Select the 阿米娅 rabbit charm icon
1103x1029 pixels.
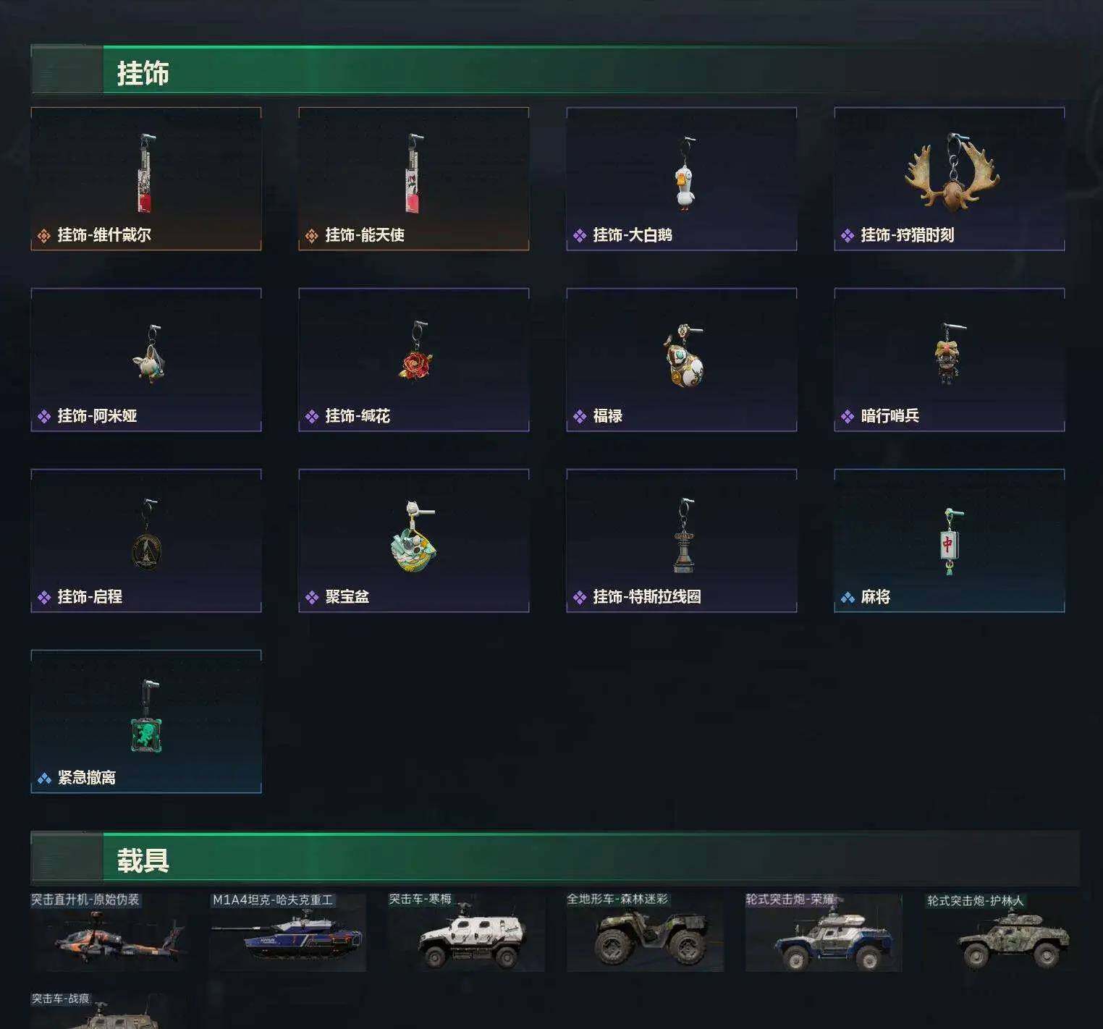click(x=149, y=355)
